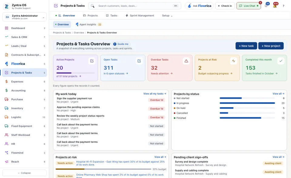Open the task checklist icon with badge 25

pos(266,6)
